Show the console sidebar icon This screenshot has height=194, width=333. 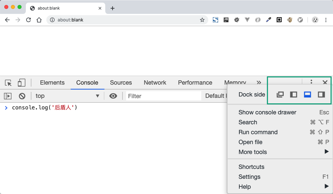pyautogui.click(x=8, y=96)
